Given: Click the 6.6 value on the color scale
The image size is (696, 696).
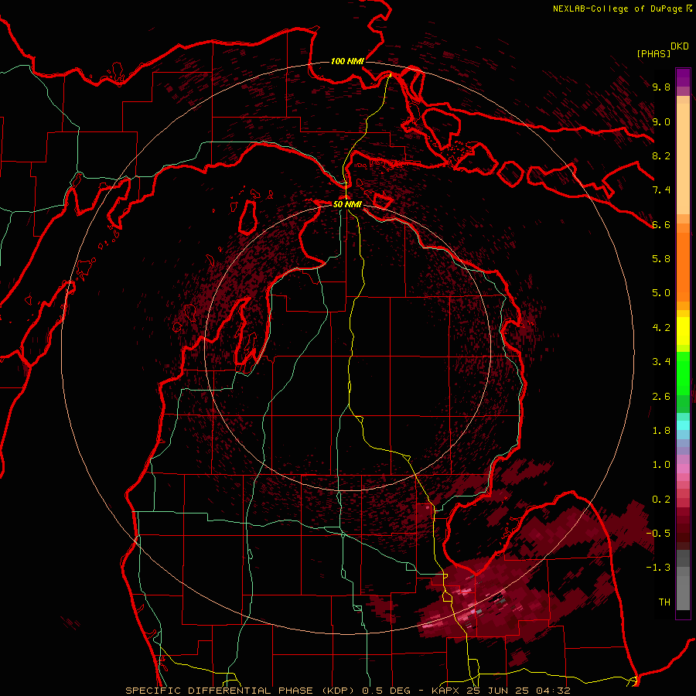Looking at the screenshot, I should [661, 224].
